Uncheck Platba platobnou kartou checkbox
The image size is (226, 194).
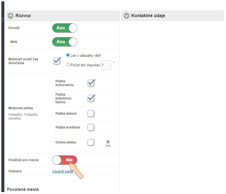point(91,98)
